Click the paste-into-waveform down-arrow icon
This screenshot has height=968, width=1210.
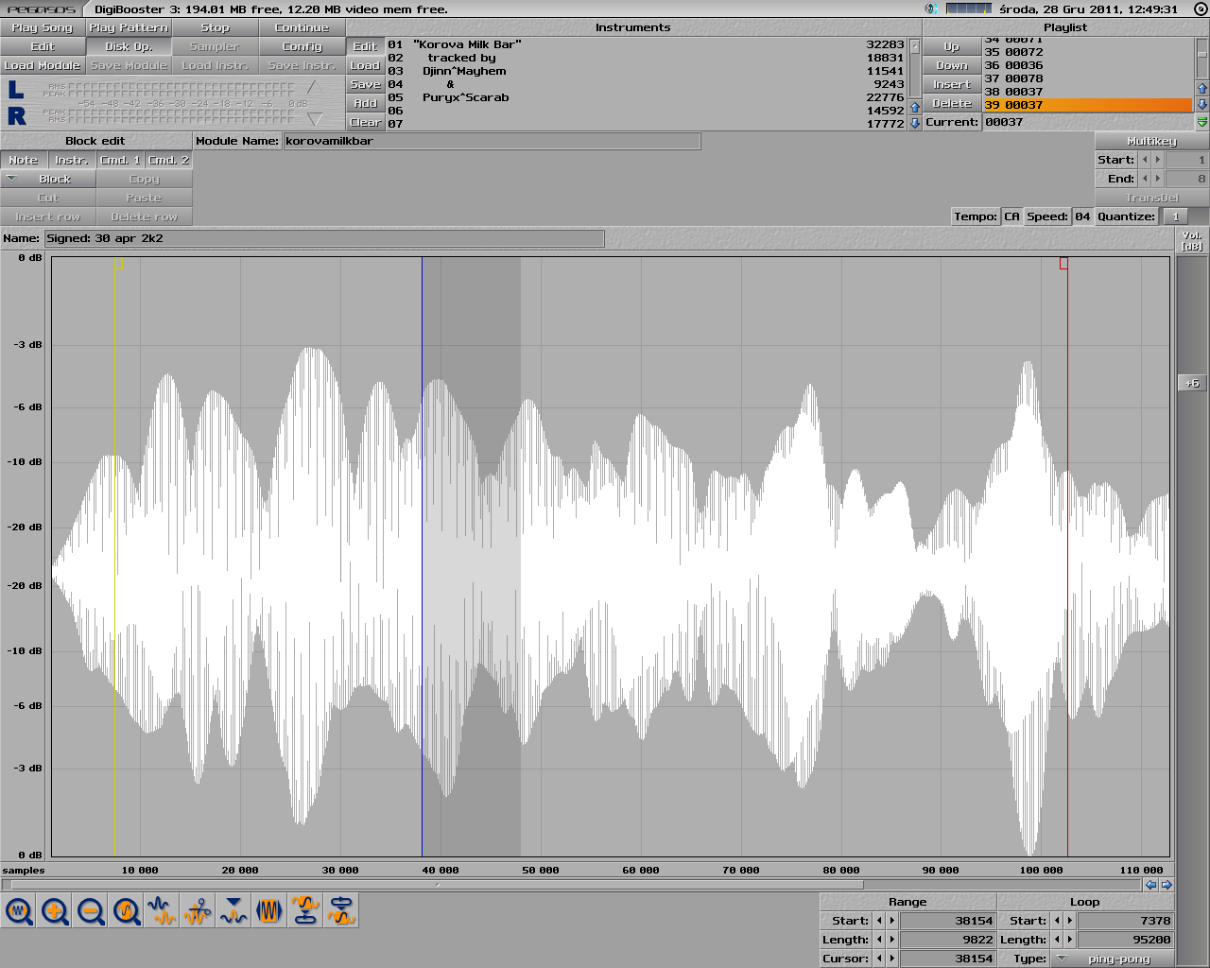click(x=233, y=911)
